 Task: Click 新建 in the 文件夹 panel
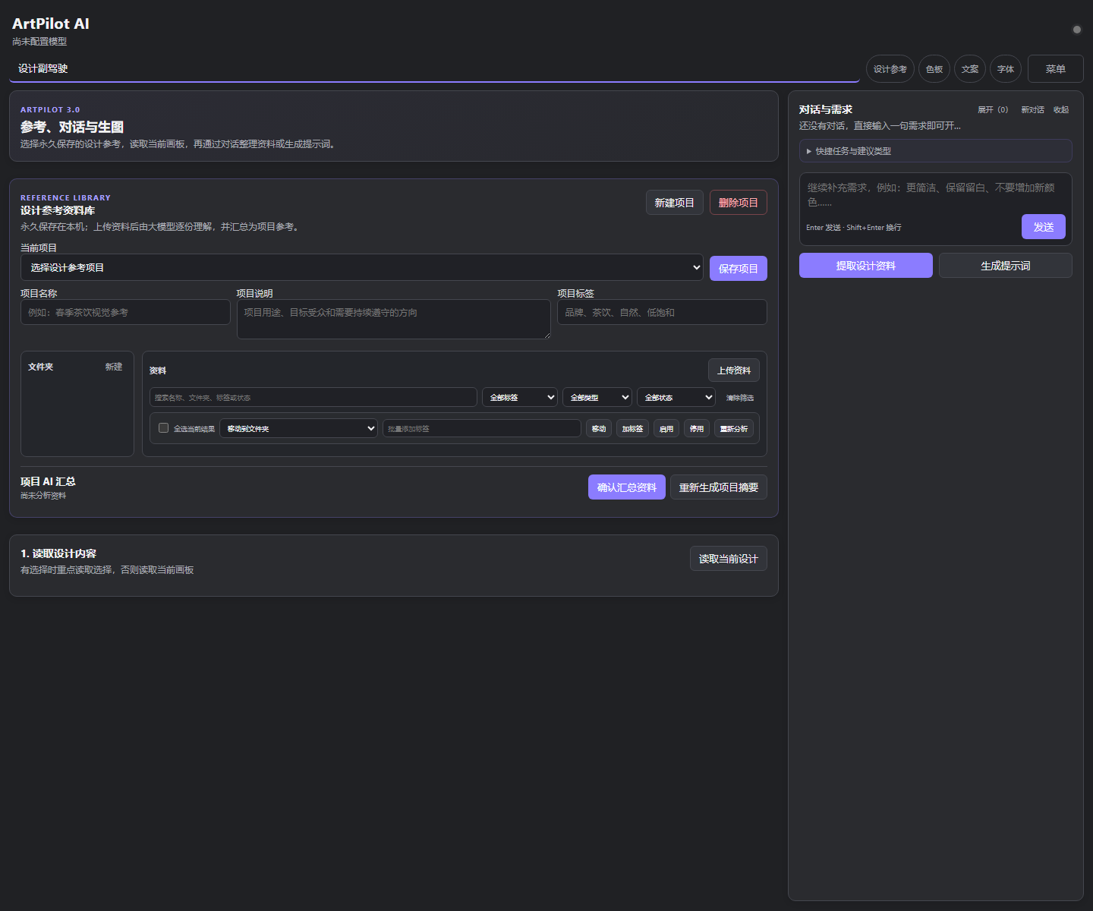coord(114,367)
